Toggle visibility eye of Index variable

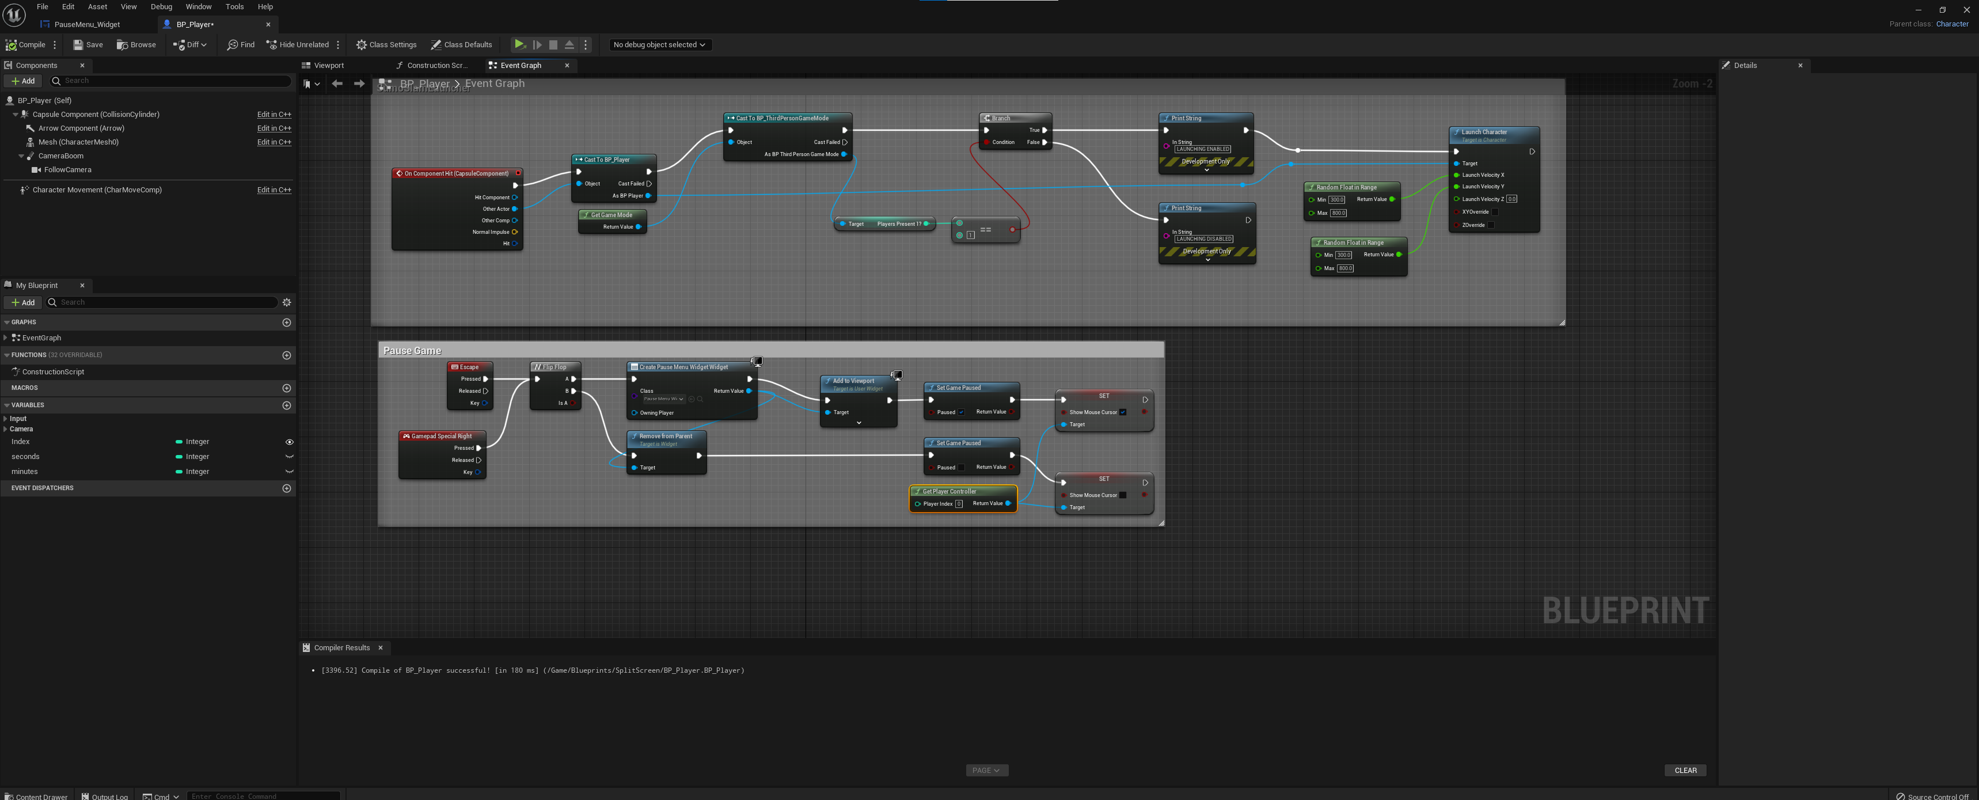290,442
